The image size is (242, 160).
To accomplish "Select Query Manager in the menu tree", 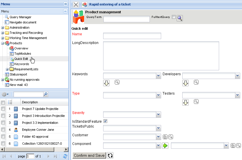I will pos(20,17).
